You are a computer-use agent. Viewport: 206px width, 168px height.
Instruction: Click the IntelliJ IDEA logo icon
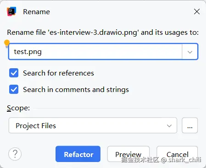11,11
